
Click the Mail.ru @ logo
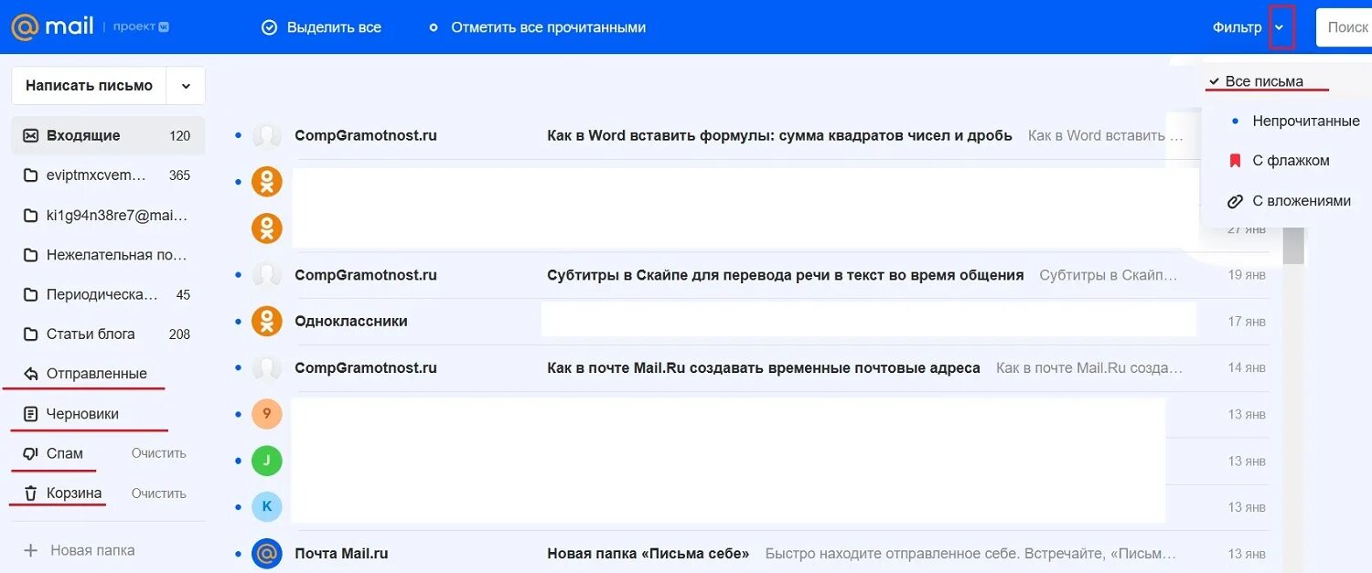[25, 27]
